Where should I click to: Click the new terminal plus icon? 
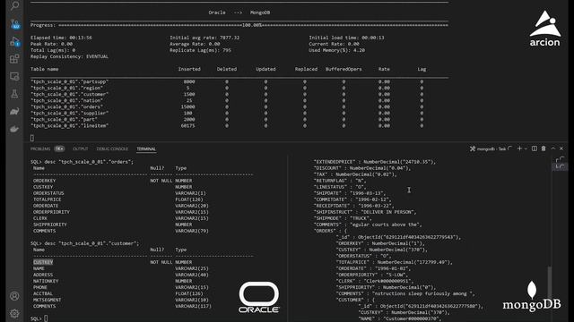(519, 148)
